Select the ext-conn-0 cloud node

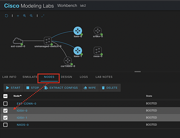tap(18, 41)
